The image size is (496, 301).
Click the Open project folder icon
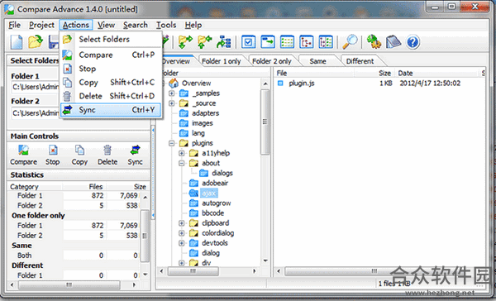click(x=35, y=42)
